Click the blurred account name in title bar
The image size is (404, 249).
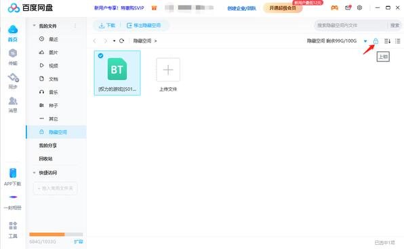coord(189,7)
